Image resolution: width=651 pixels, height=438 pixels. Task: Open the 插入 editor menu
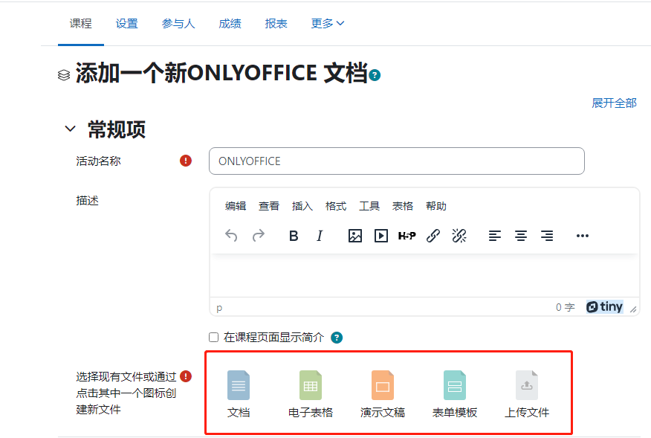point(302,206)
